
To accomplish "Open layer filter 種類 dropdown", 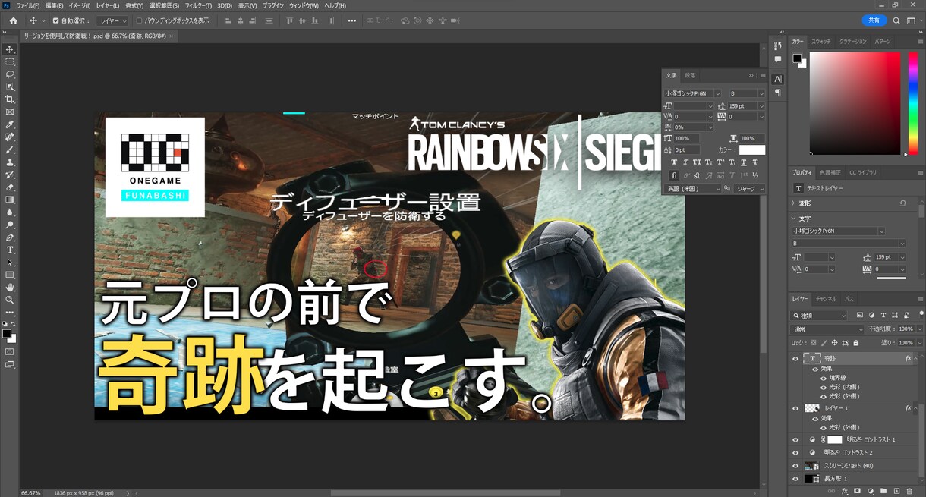I will pyautogui.click(x=819, y=315).
